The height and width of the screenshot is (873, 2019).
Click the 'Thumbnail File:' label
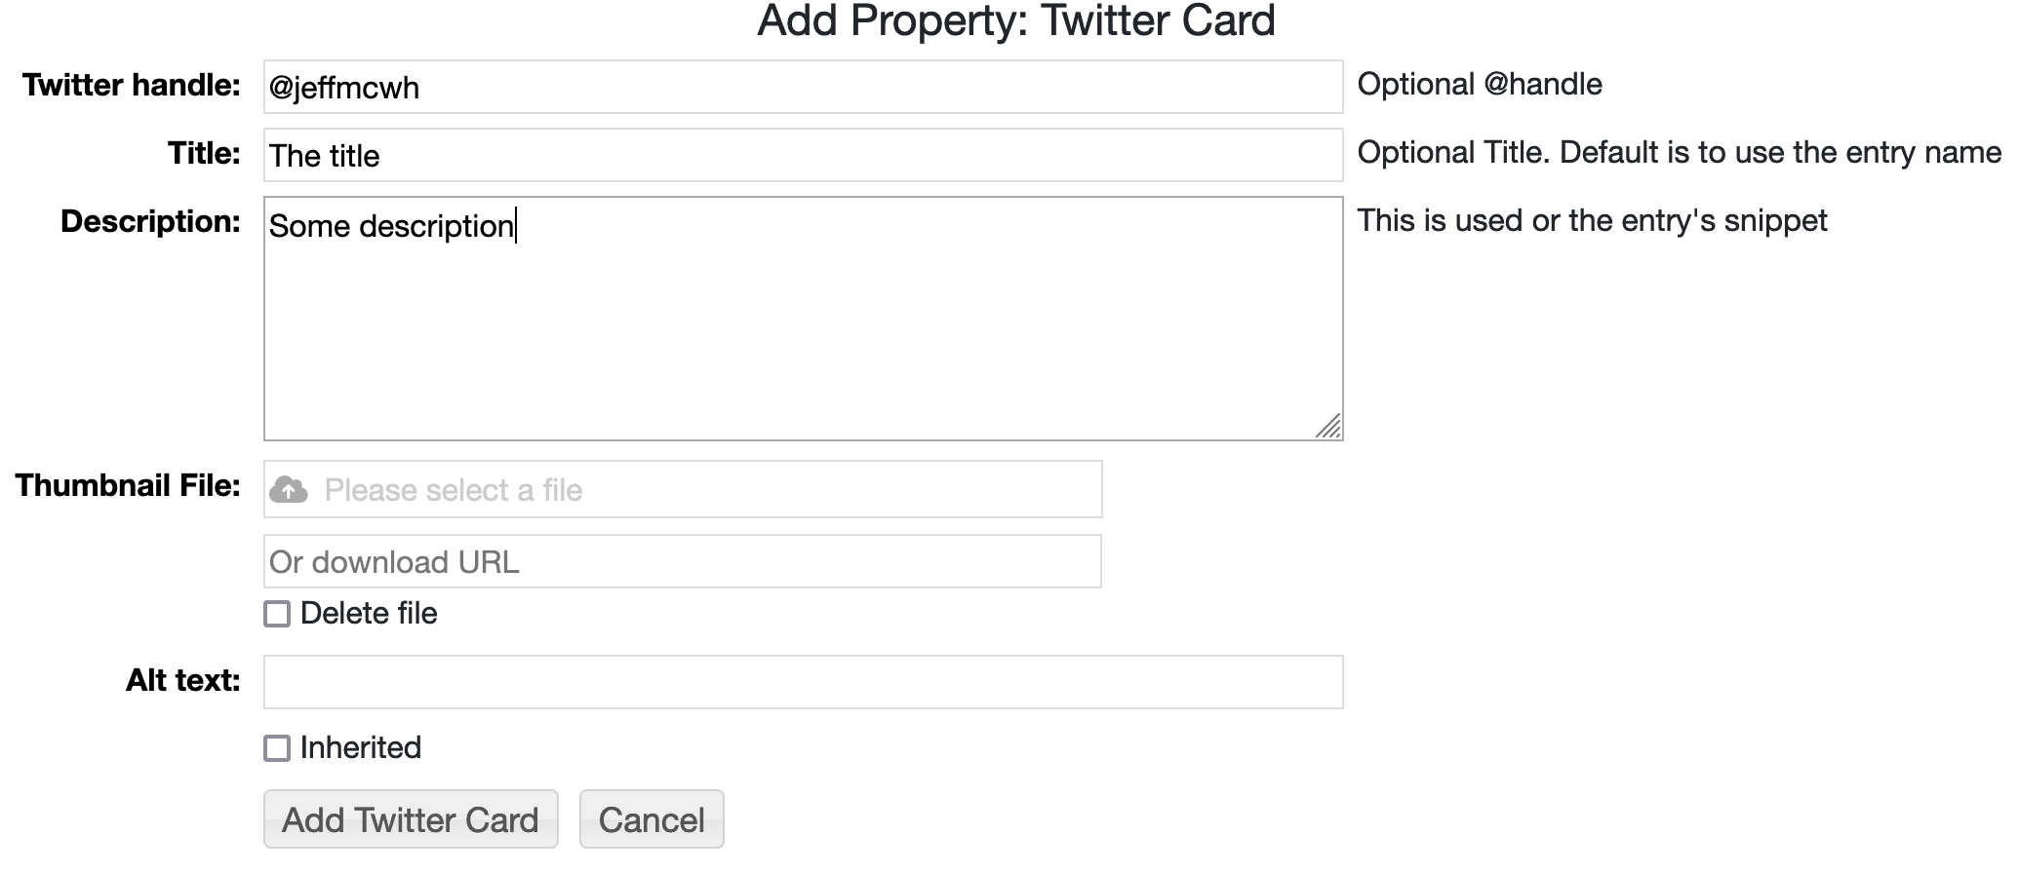128,485
